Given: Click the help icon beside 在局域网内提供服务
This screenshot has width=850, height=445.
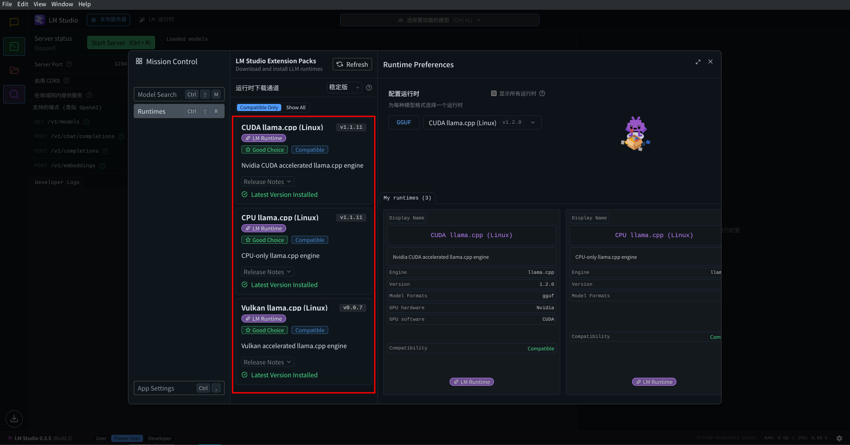Looking at the screenshot, I should click(x=89, y=95).
